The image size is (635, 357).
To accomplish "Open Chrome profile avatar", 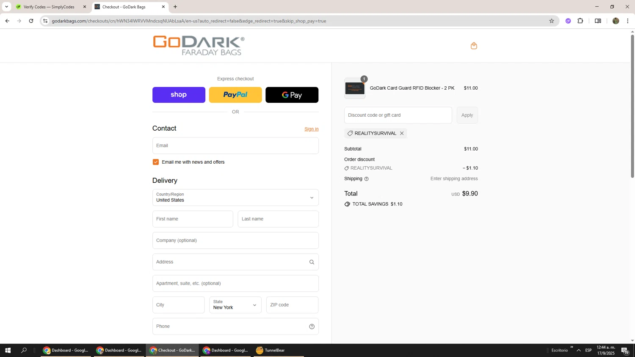I will (x=616, y=21).
